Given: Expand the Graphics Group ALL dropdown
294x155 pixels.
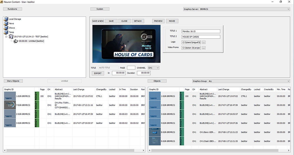Looking at the screenshot, I should 288,81.
